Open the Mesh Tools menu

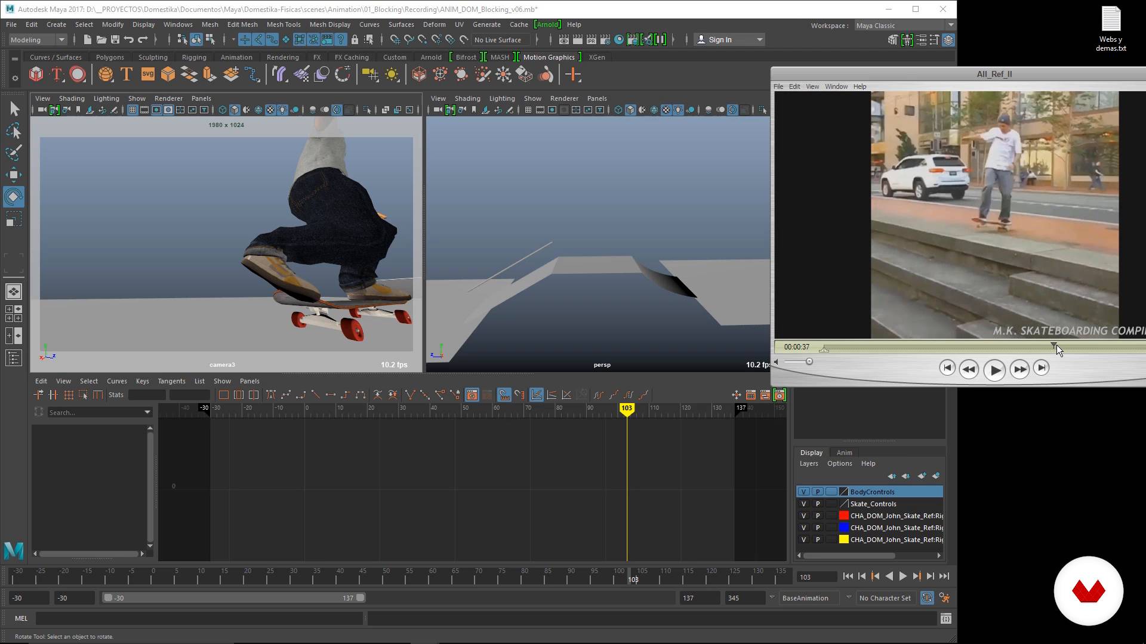click(284, 24)
